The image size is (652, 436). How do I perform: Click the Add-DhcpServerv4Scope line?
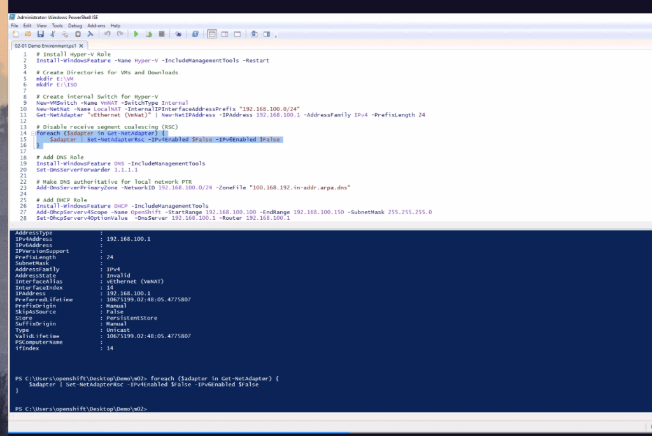(234, 212)
